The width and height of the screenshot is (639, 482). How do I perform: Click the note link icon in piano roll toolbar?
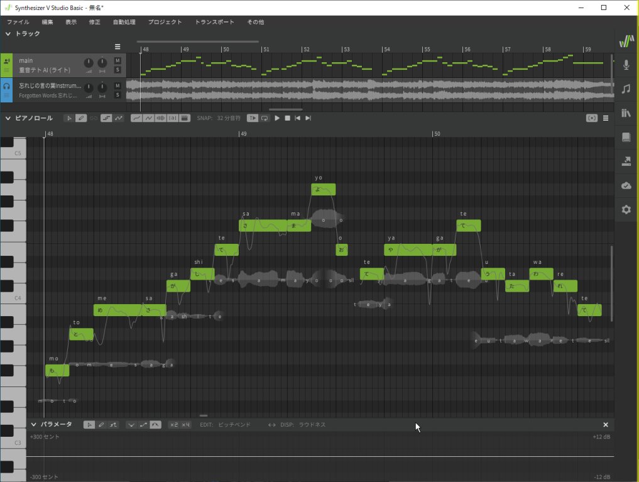tap(94, 118)
